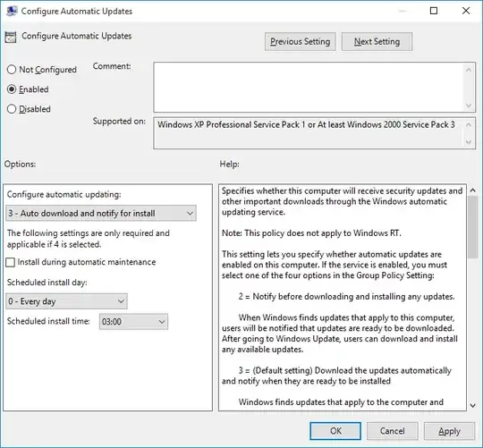483x448 pixels.
Task: Open the Configure automatic updating dropdown
Action: point(101,213)
